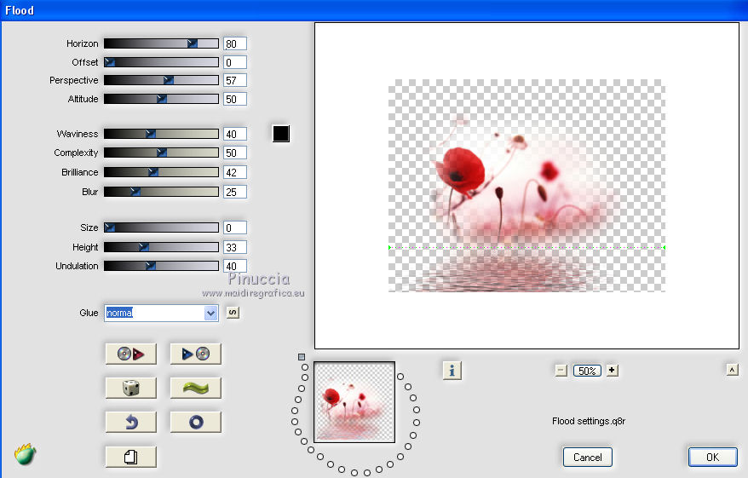Screen dimensions: 748x478
Task: Click the Complexity slider track
Action: point(161,153)
